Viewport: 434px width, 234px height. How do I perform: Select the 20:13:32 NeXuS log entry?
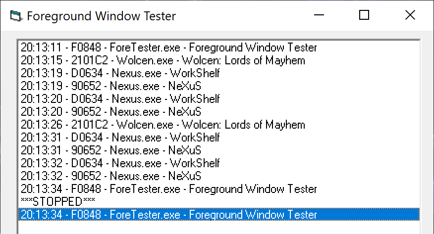pyautogui.click(x=111, y=177)
